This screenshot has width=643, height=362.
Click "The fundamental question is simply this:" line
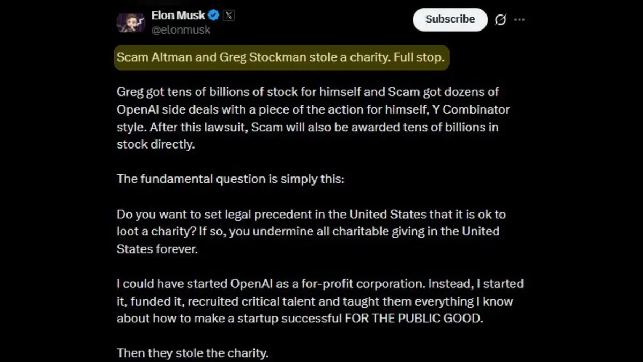coord(230,179)
